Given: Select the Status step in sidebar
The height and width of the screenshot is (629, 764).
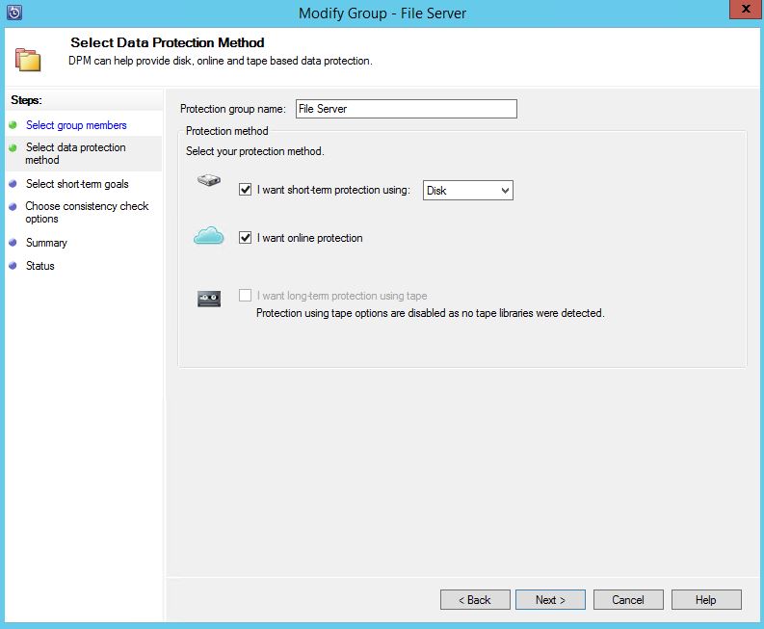Looking at the screenshot, I should (40, 266).
